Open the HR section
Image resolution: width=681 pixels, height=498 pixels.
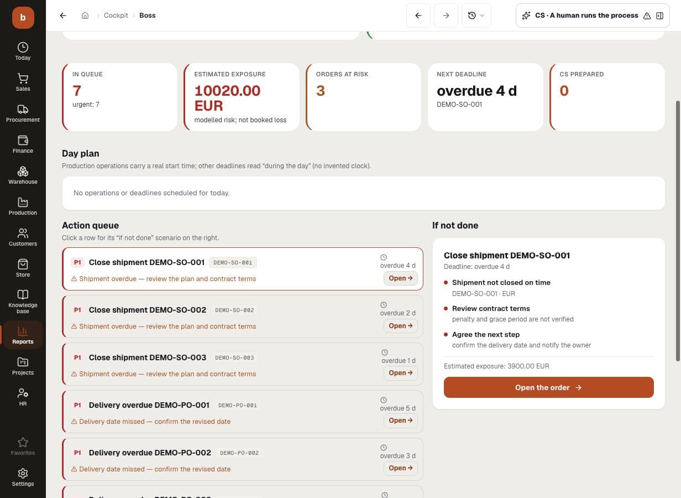point(23,397)
